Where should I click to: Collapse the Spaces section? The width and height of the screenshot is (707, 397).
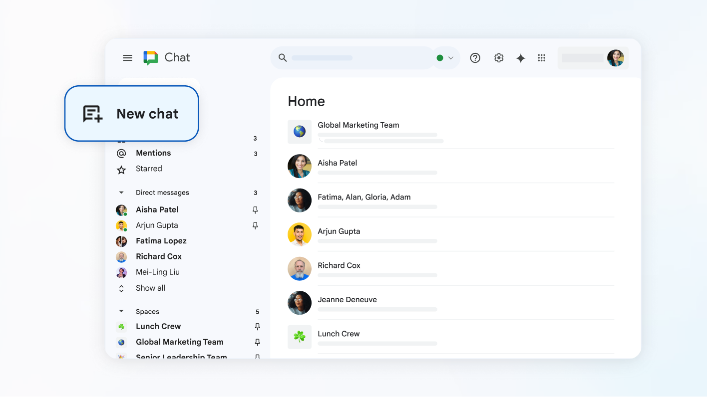121,312
